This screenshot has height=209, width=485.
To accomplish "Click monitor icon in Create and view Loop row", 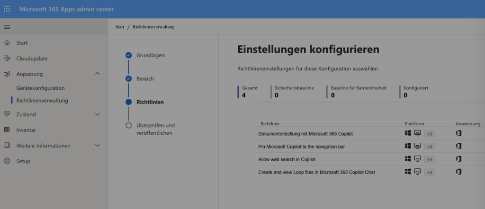I will point(418,171).
